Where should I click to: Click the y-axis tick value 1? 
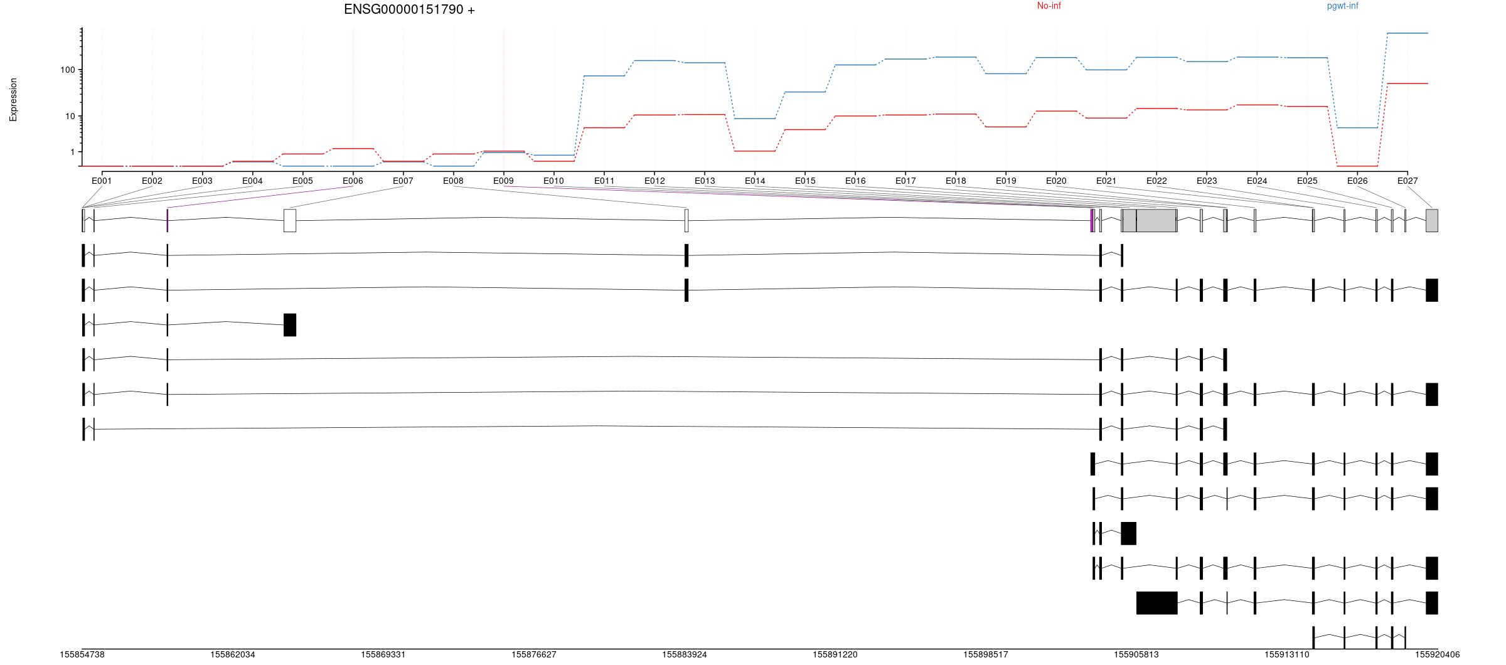click(72, 152)
